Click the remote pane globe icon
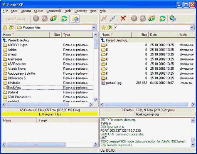This screenshot has height=154, width=197. click(172, 18)
